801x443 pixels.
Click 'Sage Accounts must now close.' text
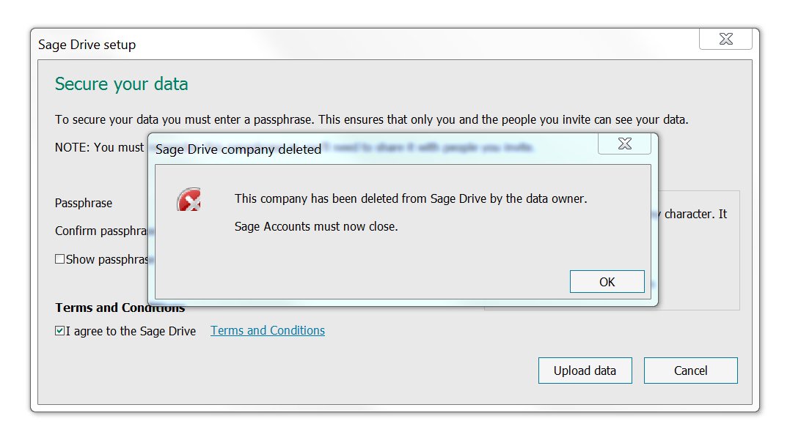[x=315, y=226]
